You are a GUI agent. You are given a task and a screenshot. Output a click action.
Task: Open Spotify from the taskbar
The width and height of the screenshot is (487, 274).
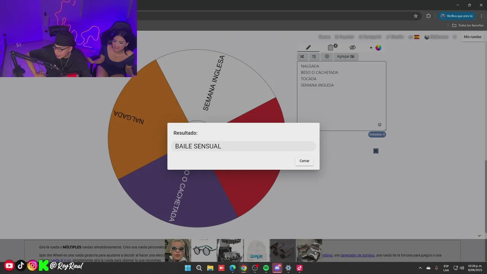click(x=266, y=268)
